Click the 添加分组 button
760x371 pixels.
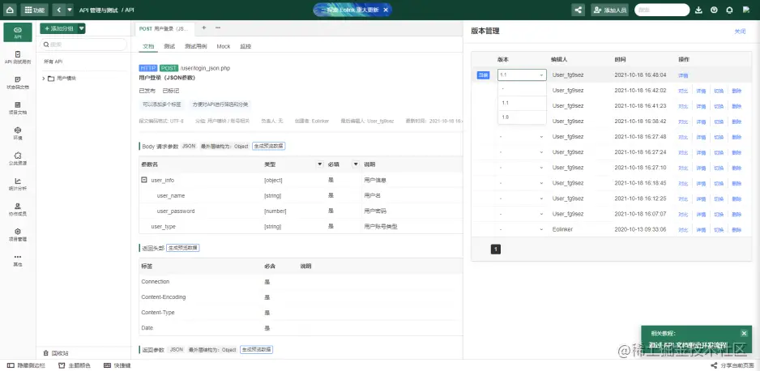(x=58, y=28)
